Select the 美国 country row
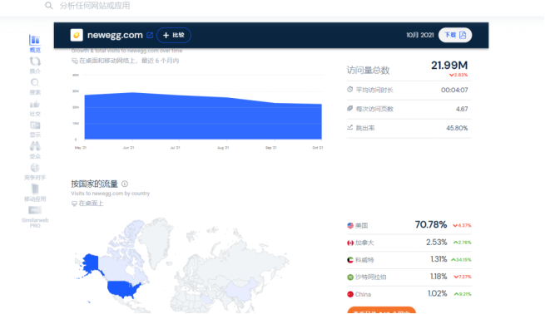 tap(409, 225)
